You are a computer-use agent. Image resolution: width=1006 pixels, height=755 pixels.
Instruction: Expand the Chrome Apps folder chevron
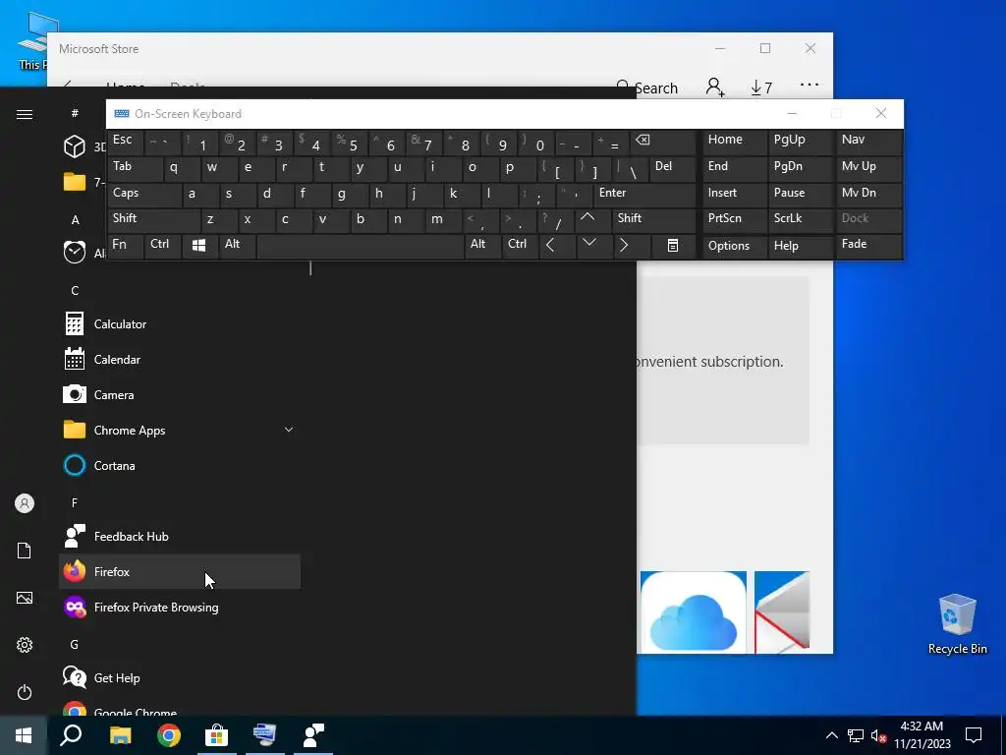tap(289, 430)
